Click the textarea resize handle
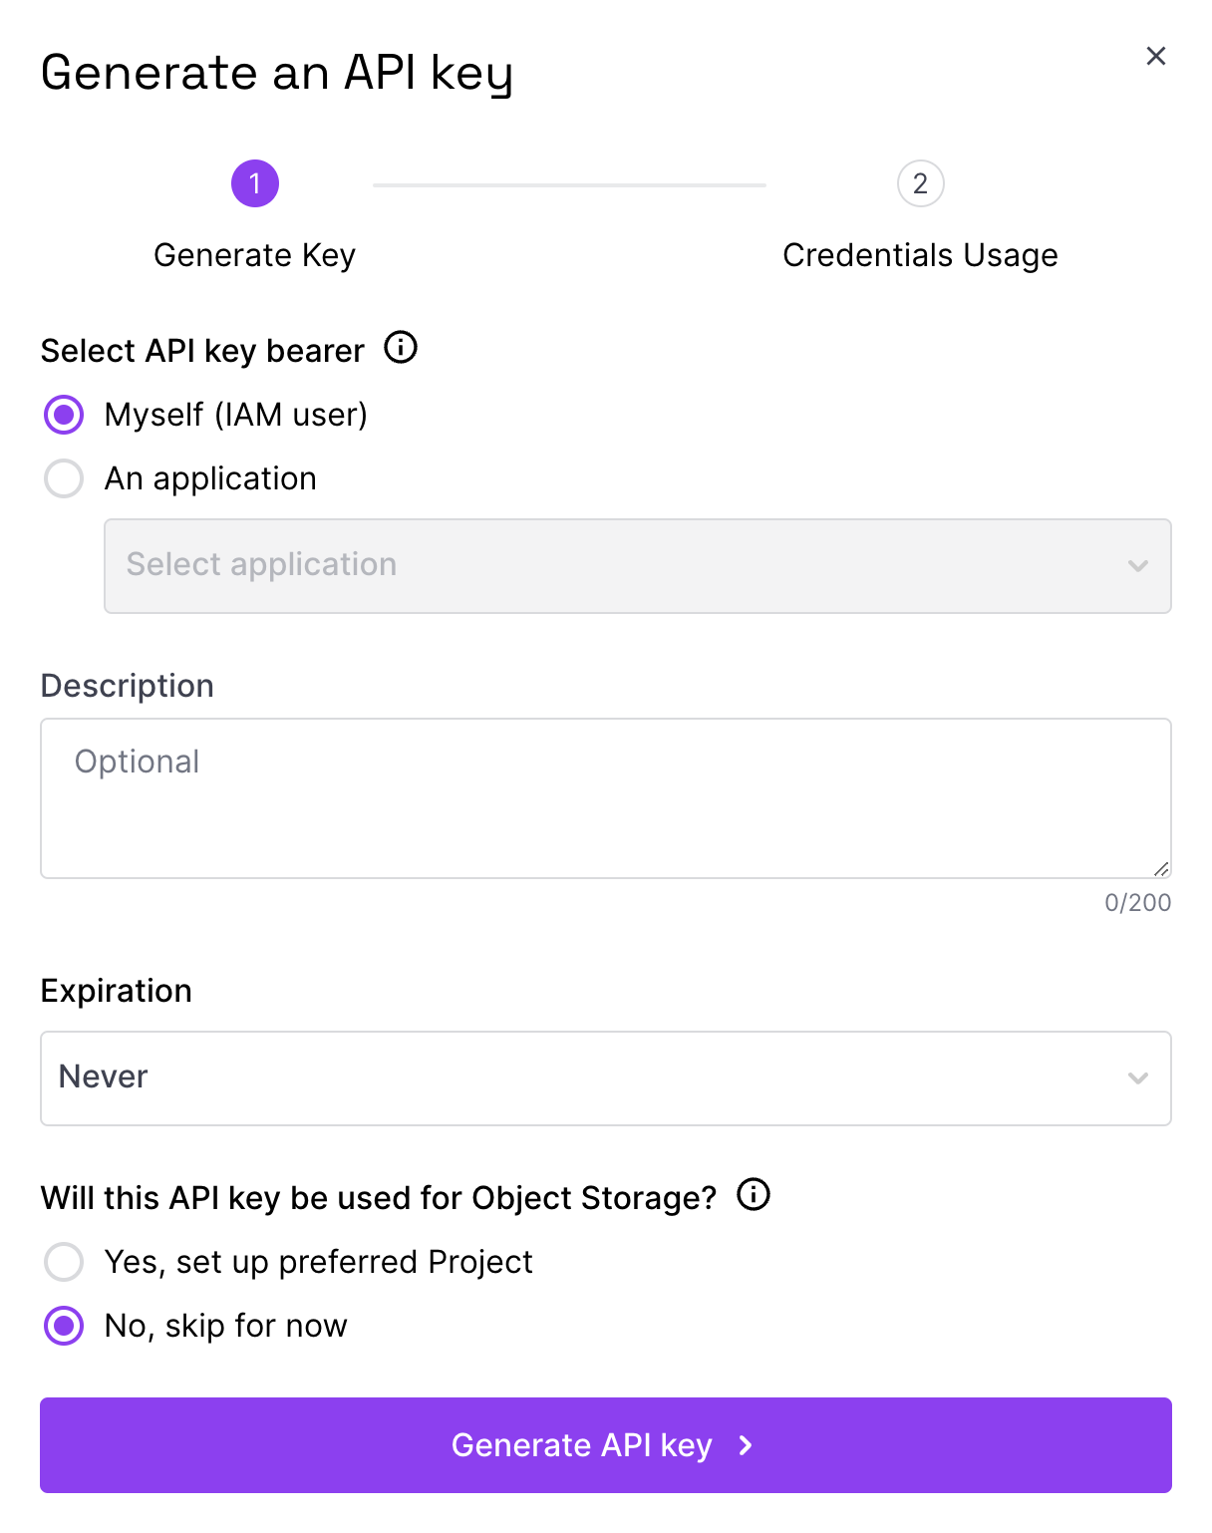Screen dimensions: 1212x1533 (x=1162, y=866)
